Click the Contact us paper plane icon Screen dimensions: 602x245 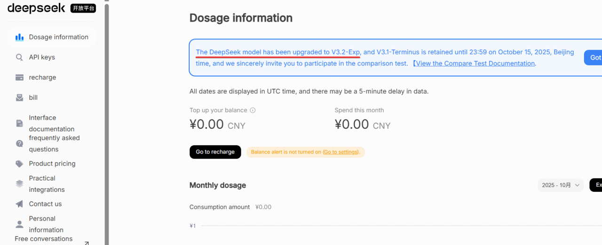coord(19,204)
